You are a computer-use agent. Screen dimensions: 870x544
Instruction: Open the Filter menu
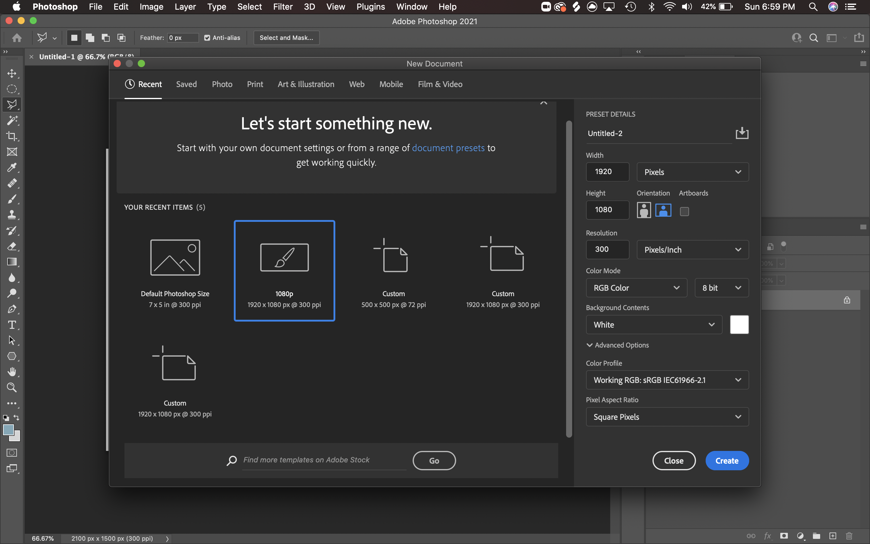tap(282, 7)
